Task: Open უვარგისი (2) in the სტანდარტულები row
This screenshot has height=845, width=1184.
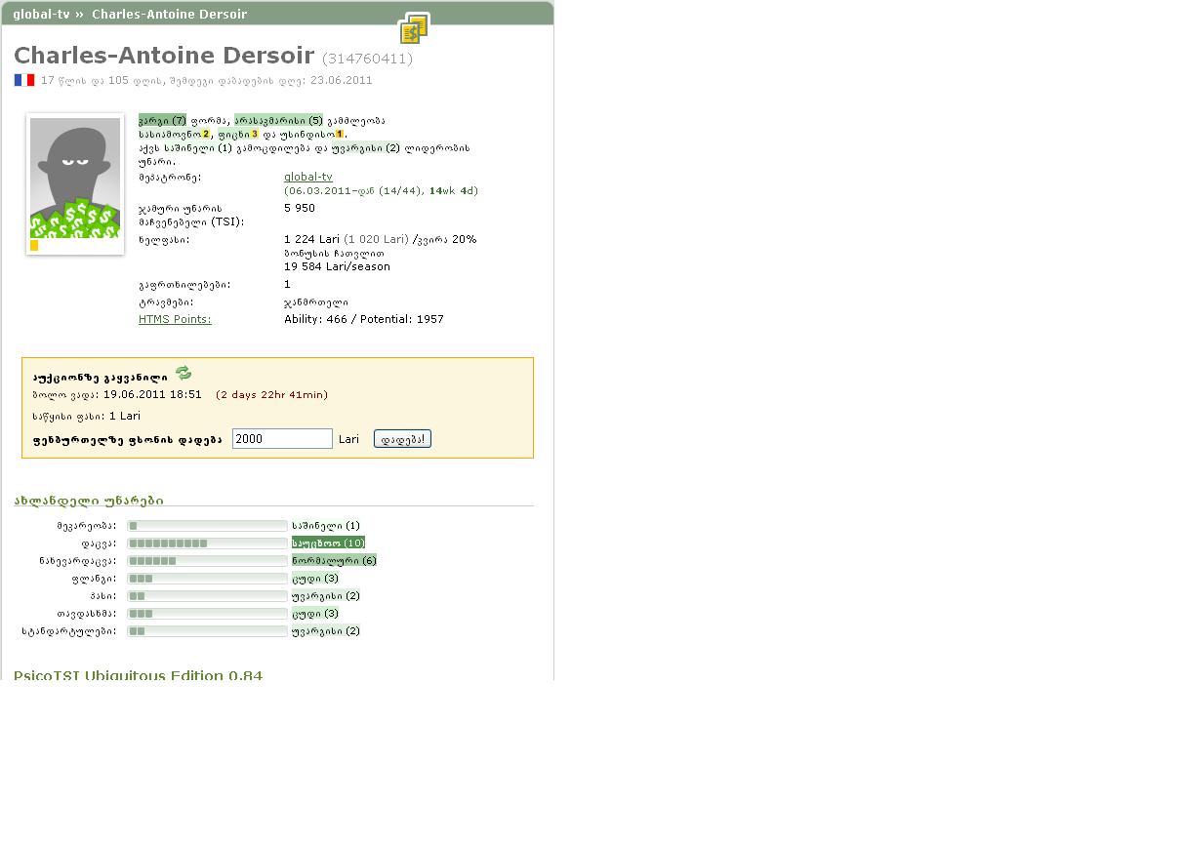Action: coord(326,631)
